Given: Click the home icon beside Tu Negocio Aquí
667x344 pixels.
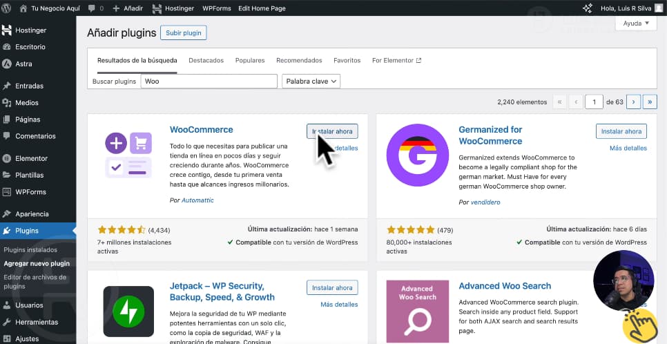Looking at the screenshot, I should point(23,8).
